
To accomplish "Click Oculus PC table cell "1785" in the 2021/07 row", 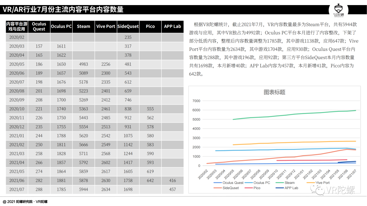I will coord(61,189).
